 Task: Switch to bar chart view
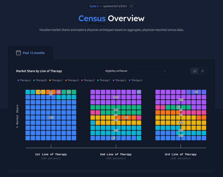tap(195, 71)
